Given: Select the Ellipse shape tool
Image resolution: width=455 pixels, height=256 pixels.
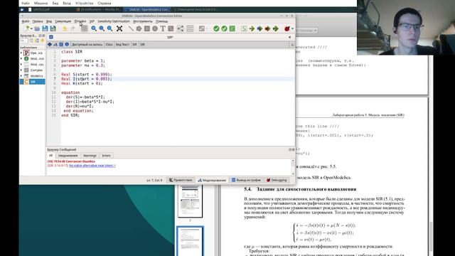Looking at the screenshot, I should tap(155, 28).
